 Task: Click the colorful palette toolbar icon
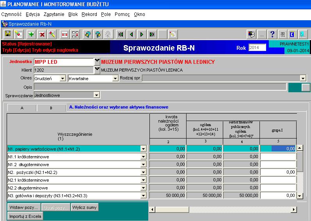[x=252, y=34]
